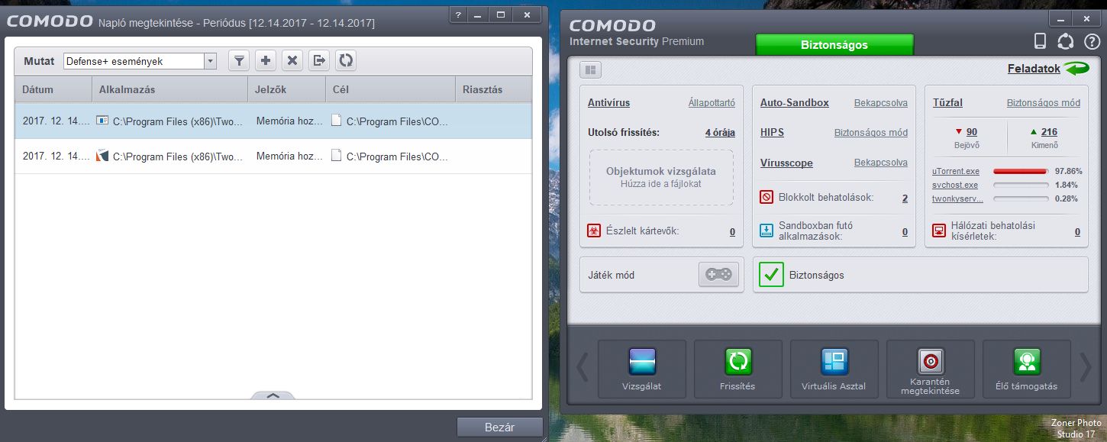The width and height of the screenshot is (1107, 442).
Task: Expand the bottom panel chevron in log window
Action: (273, 395)
